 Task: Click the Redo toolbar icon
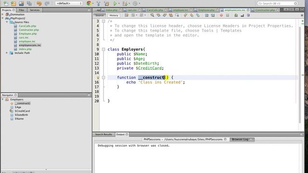pyautogui.click(x=47, y=3)
